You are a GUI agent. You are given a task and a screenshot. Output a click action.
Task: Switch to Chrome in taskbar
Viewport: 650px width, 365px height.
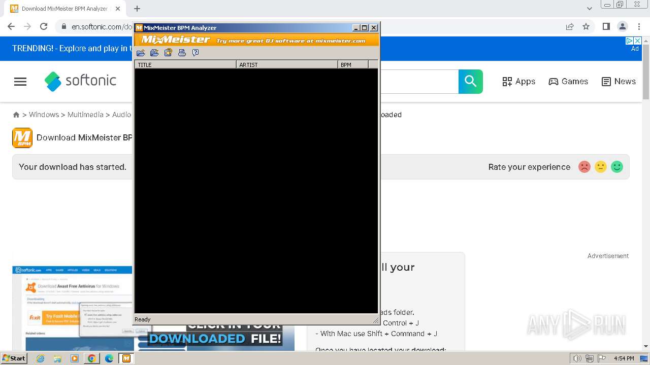[92, 358]
